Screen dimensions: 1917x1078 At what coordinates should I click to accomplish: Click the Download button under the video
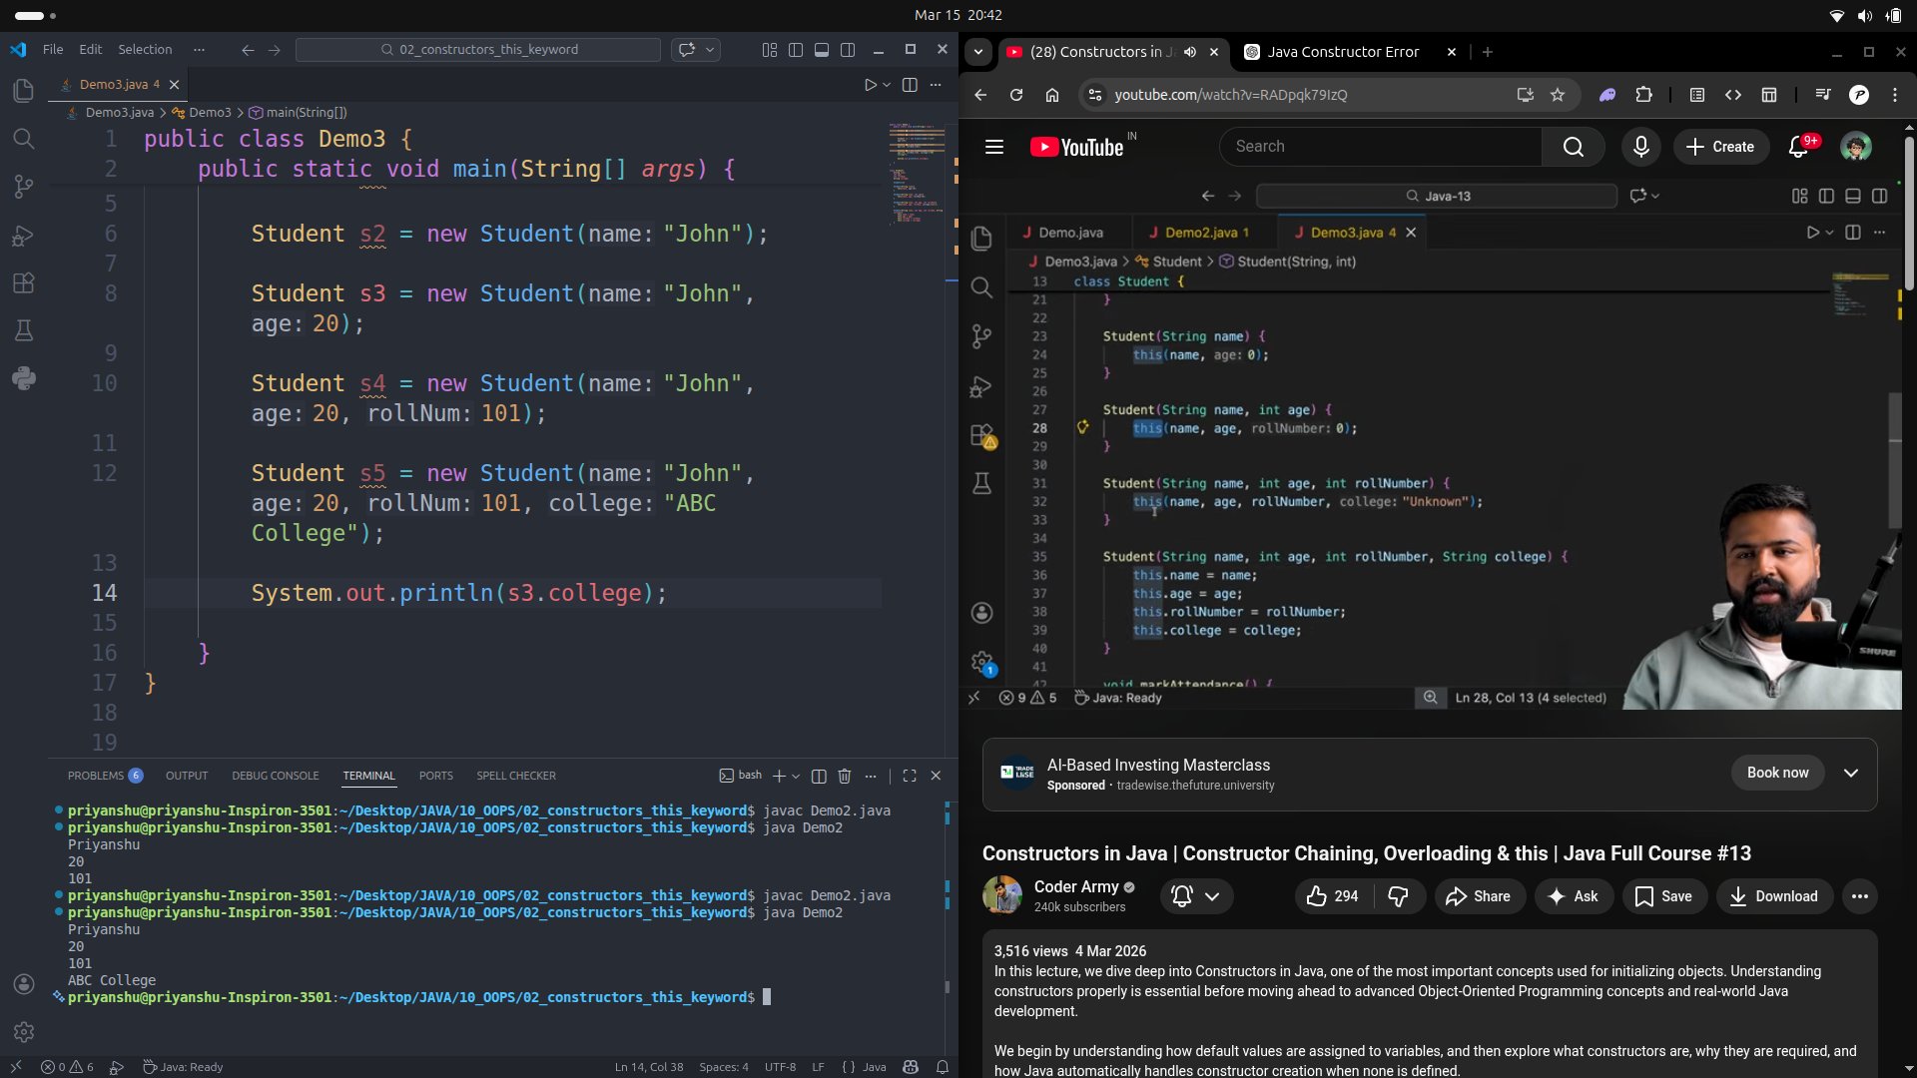click(1773, 896)
